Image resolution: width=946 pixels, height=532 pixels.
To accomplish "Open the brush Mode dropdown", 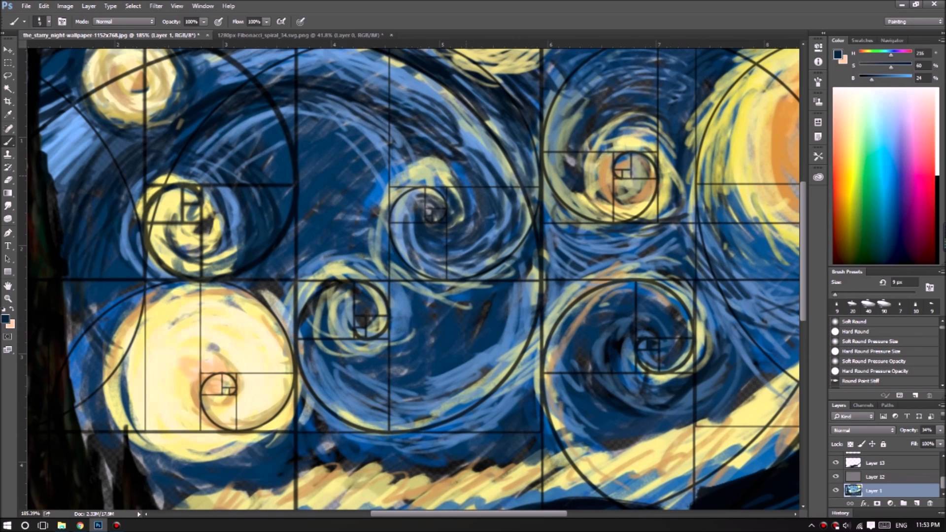I will 123,21.
